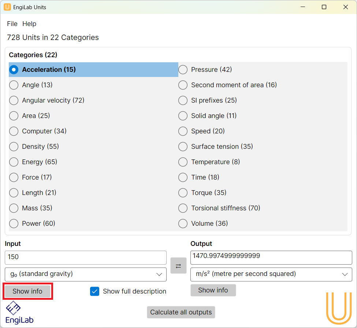Image resolution: width=357 pixels, height=328 pixels.
Task: Click the orange U logo at bottom right
Action: click(x=339, y=308)
